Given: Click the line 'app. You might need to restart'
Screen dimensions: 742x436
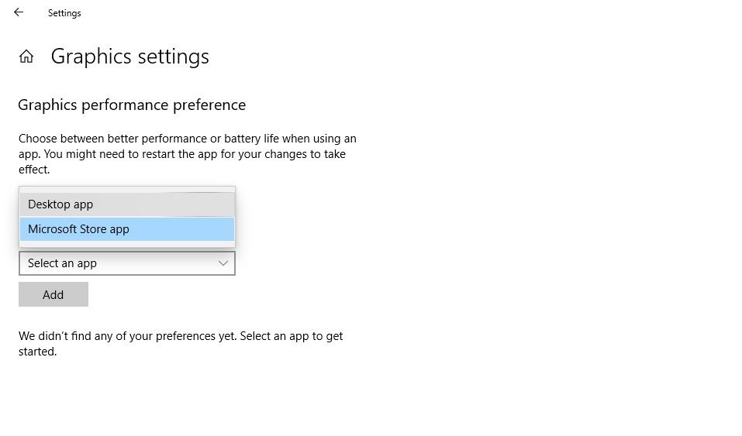Looking at the screenshot, I should pos(182,154).
